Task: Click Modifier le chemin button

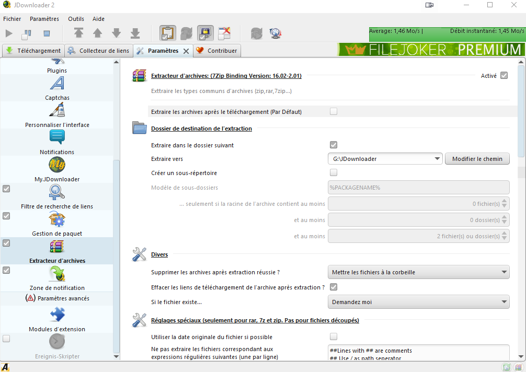Action: pyautogui.click(x=477, y=159)
